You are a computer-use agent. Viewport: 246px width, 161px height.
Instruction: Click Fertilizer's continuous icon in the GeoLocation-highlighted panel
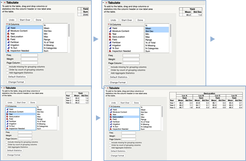111,122
